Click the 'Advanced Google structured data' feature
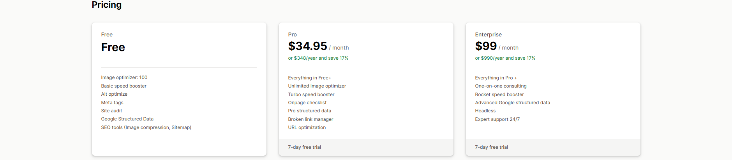The image size is (732, 160). point(512,103)
